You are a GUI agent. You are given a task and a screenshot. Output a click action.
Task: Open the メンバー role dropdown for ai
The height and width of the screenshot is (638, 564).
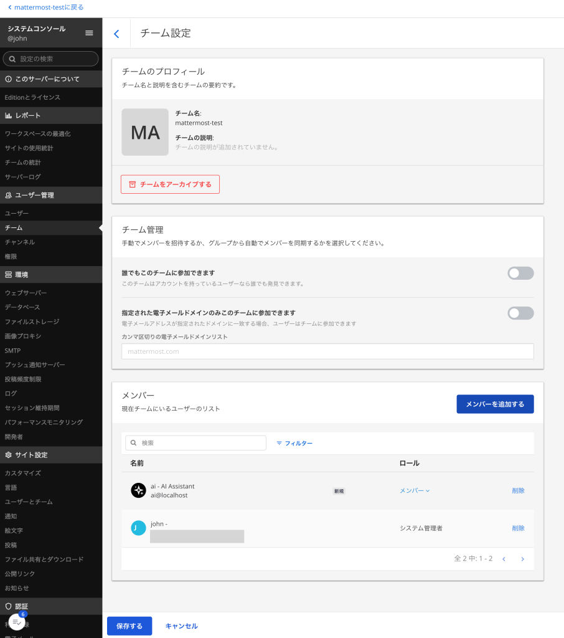(x=415, y=490)
